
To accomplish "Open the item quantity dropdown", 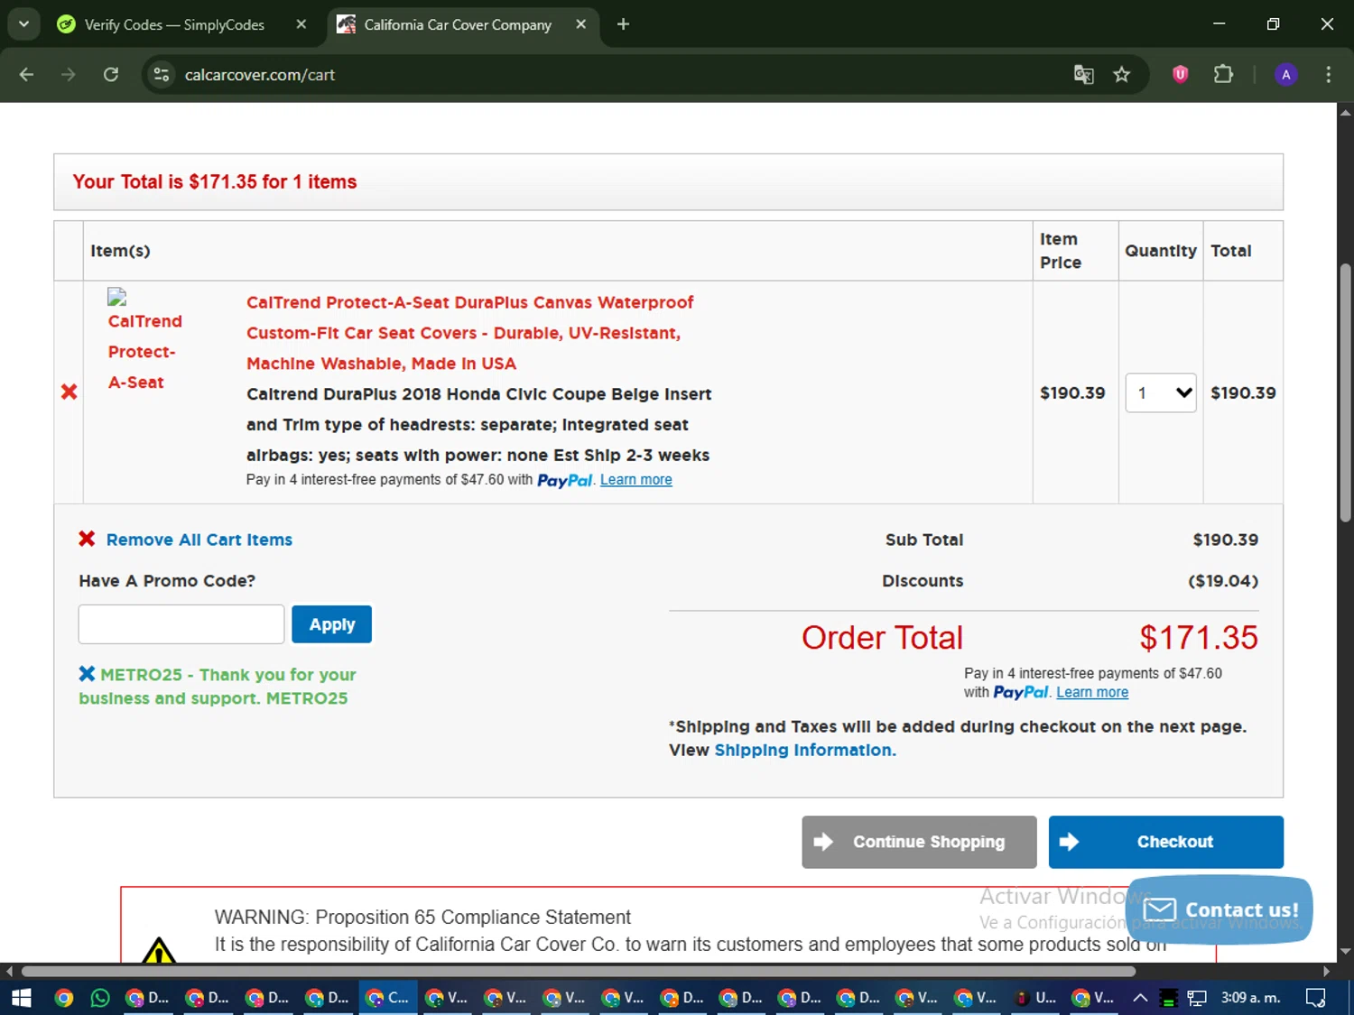I will [x=1161, y=392].
